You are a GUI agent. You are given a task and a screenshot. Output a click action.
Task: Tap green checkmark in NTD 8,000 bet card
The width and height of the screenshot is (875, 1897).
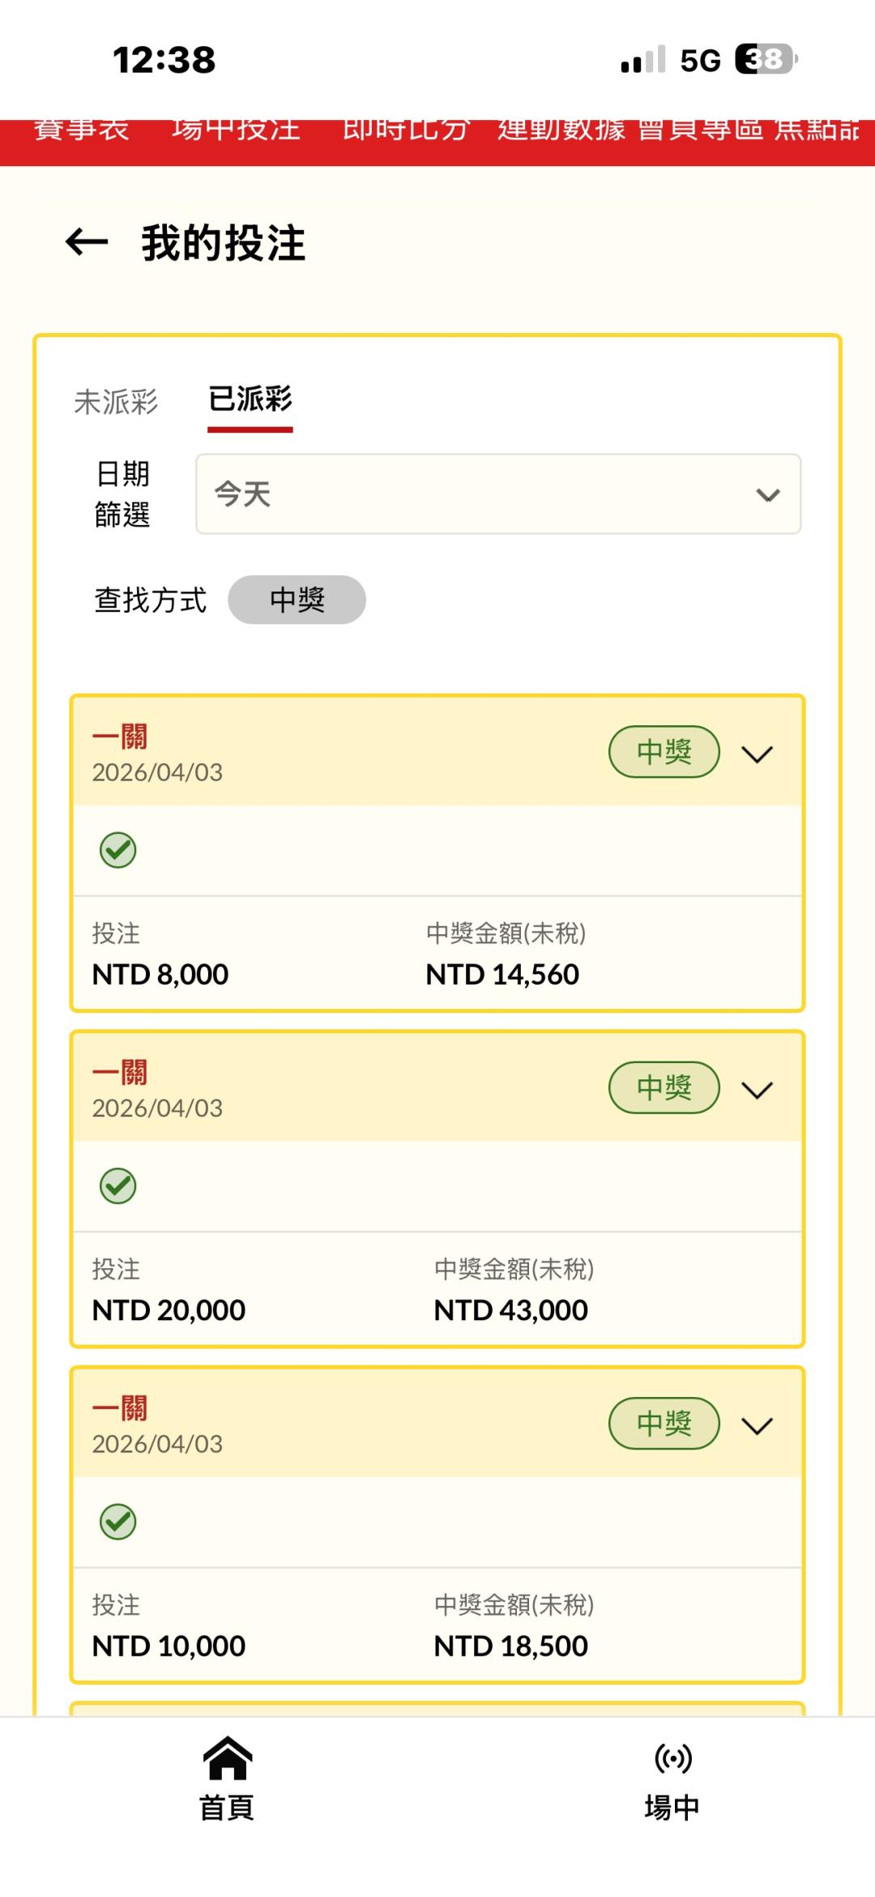(118, 851)
